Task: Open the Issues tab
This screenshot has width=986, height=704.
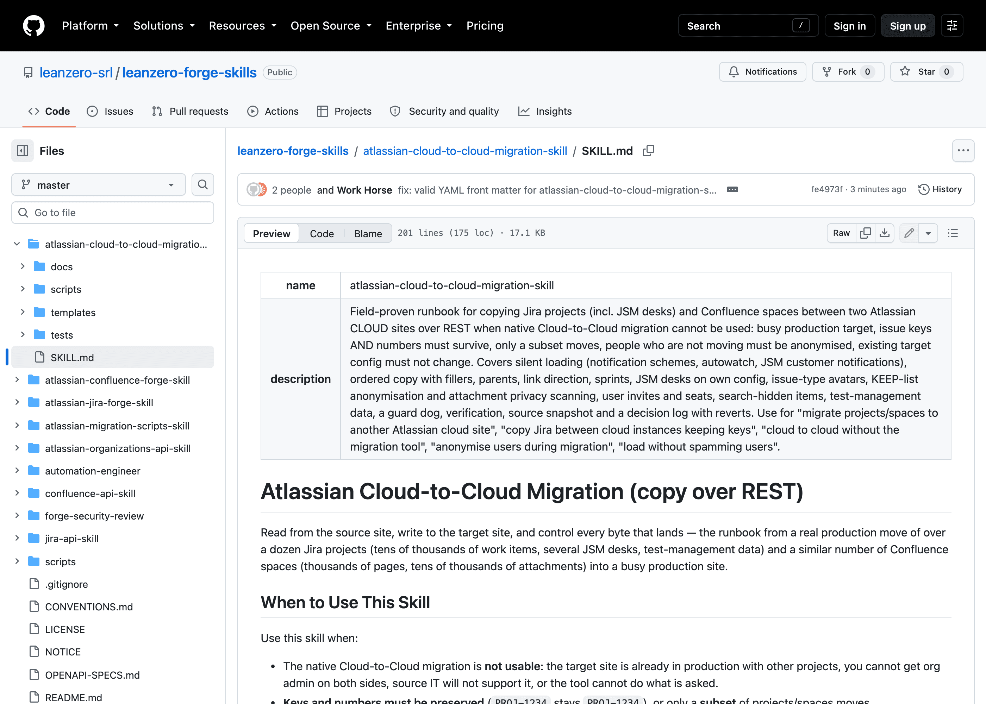Action: pos(110,112)
